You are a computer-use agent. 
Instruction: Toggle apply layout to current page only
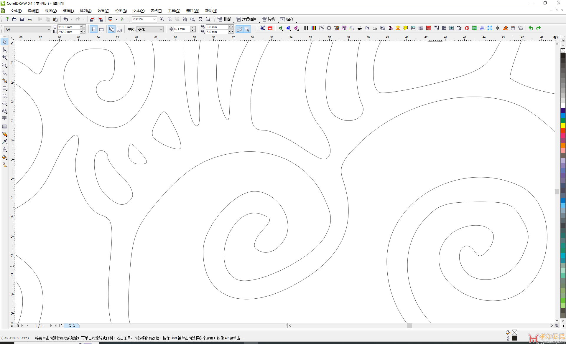coord(119,29)
